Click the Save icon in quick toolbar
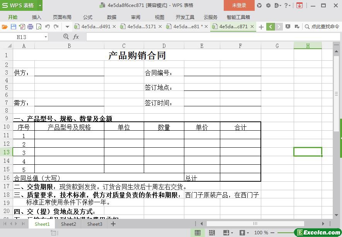The width and height of the screenshot is (342, 237). (13, 27)
